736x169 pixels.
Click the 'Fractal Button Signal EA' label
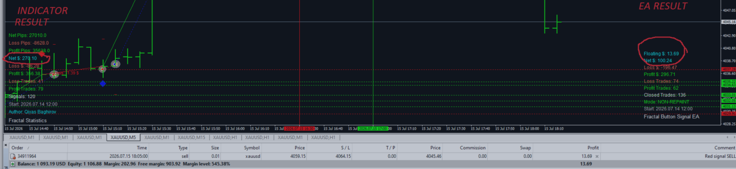point(672,116)
